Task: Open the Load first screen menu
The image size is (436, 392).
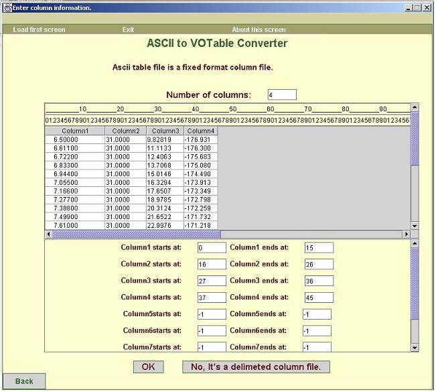Action: click(x=39, y=29)
